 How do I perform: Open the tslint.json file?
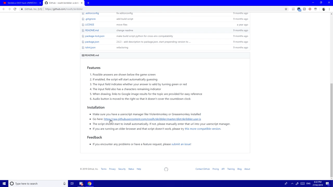tap(90, 48)
